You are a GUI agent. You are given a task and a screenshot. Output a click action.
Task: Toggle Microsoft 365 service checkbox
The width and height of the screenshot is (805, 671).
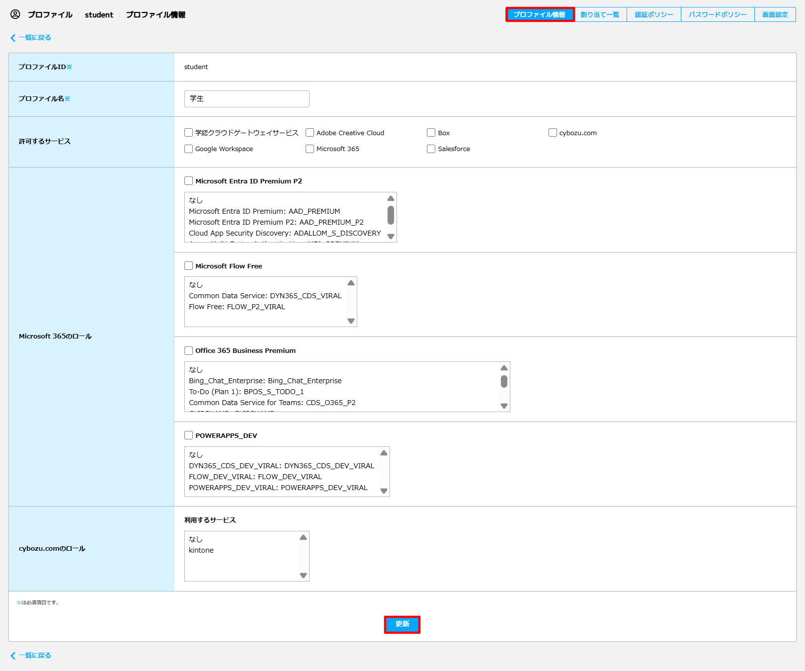point(310,149)
